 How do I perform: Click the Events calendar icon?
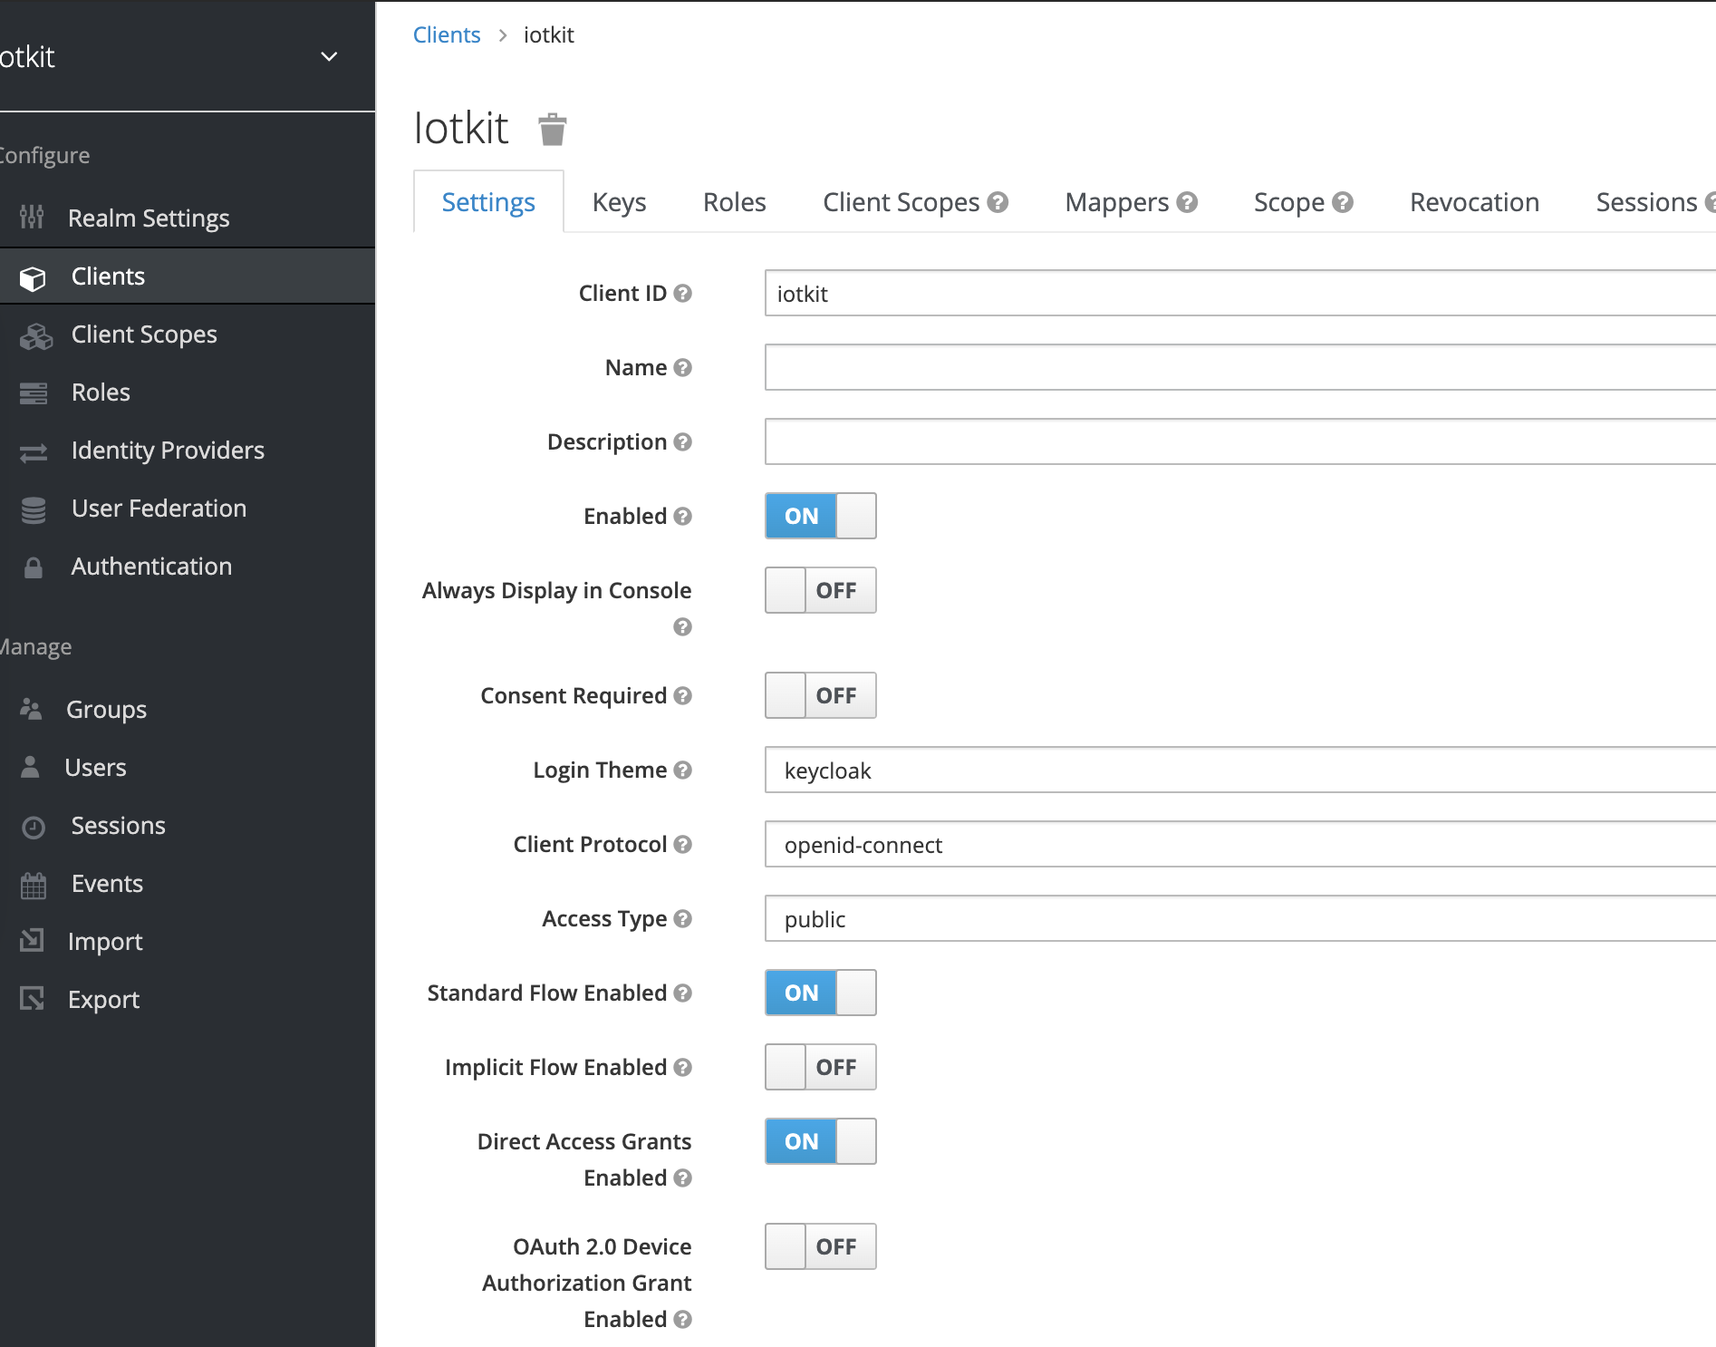[34, 885]
